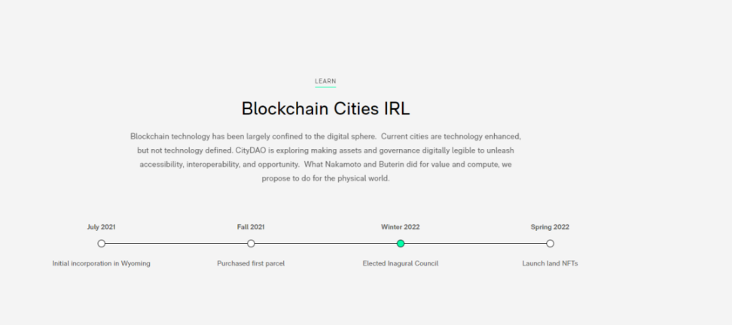Click timeline line between Fall 2021 and Winter 2022
The width and height of the screenshot is (732, 325).
tap(325, 244)
